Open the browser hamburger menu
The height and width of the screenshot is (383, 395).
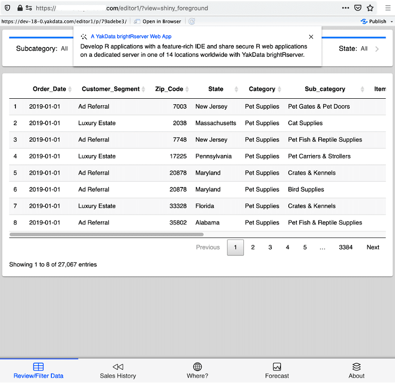pyautogui.click(x=388, y=8)
